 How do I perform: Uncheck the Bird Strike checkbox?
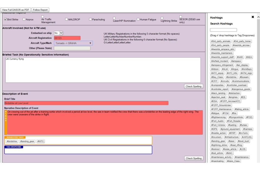pos(6,19)
